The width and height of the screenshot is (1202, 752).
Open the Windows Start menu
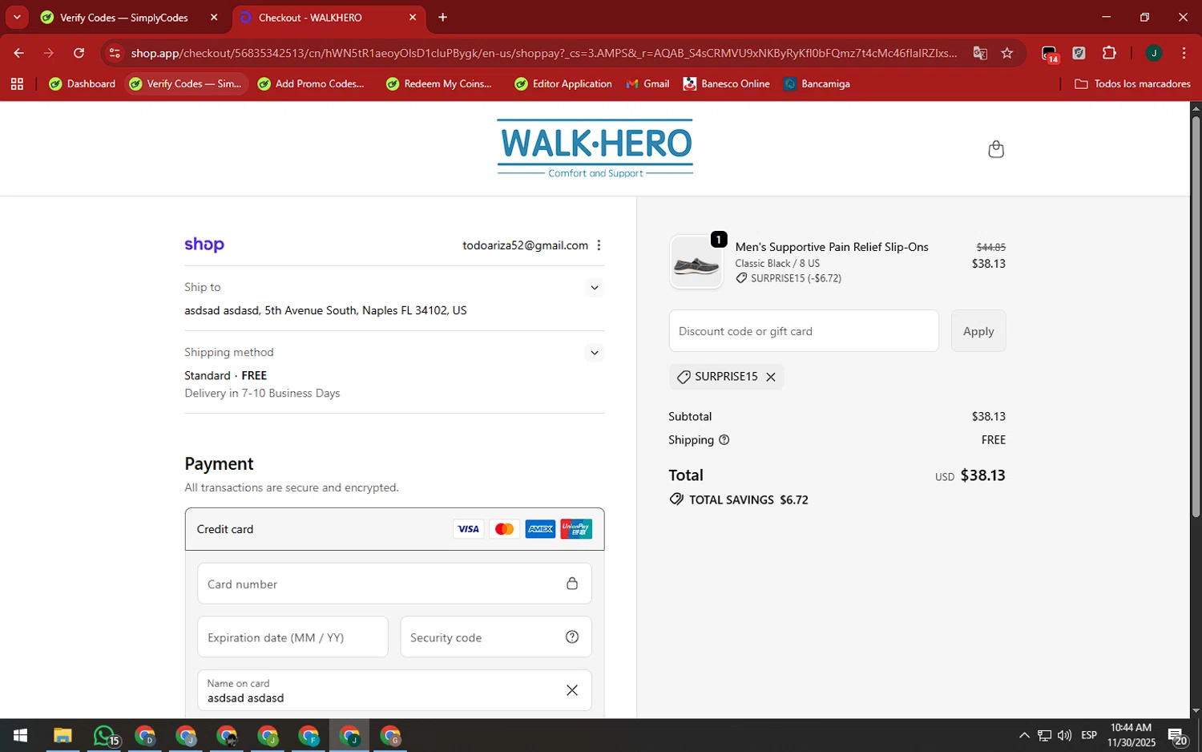pyautogui.click(x=20, y=735)
